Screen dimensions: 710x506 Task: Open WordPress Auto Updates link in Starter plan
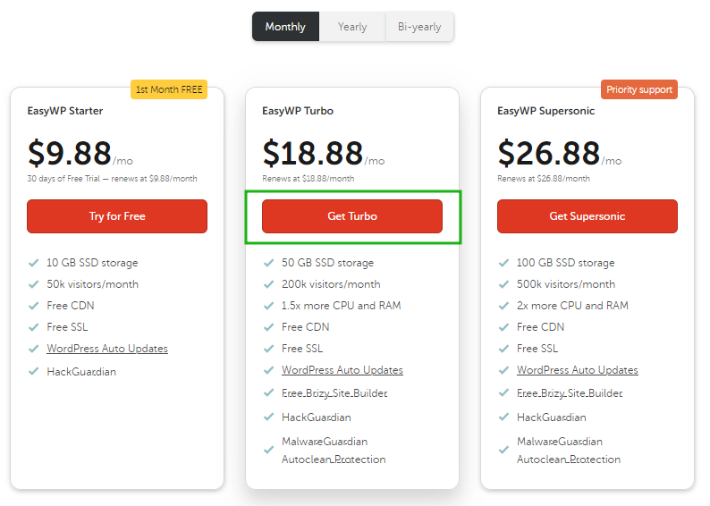[x=107, y=349]
